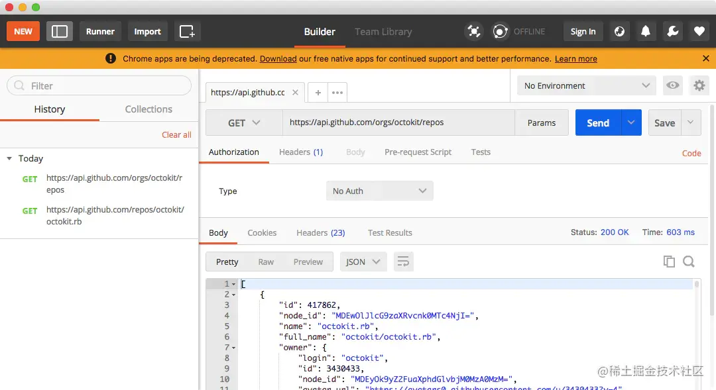Click the Code link
Image resolution: width=716 pixels, height=390 pixels.
click(691, 153)
